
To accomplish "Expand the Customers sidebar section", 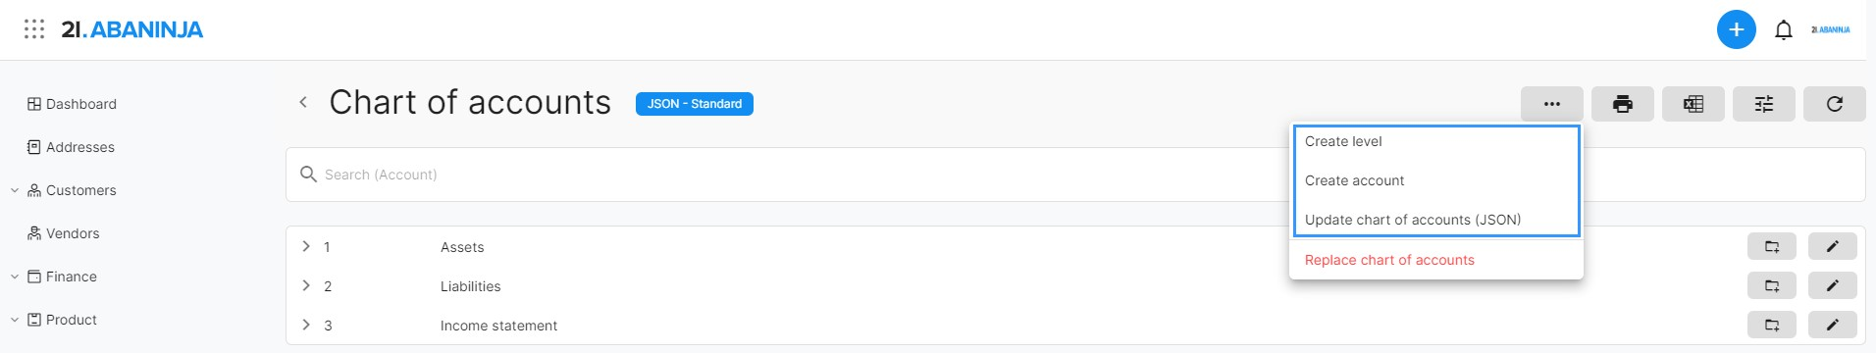I will (15, 190).
